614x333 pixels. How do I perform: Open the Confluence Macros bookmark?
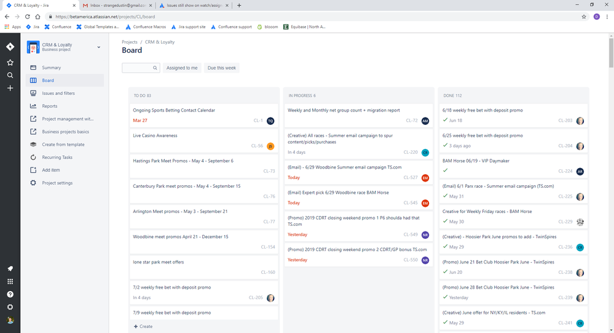click(x=146, y=27)
